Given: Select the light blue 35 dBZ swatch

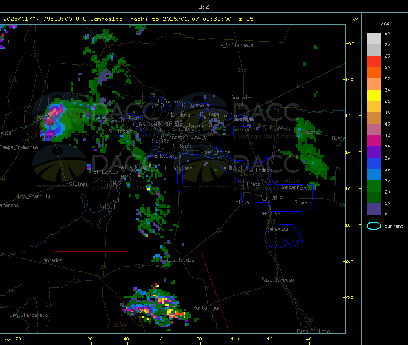Looking at the screenshot, I should 374,175.
